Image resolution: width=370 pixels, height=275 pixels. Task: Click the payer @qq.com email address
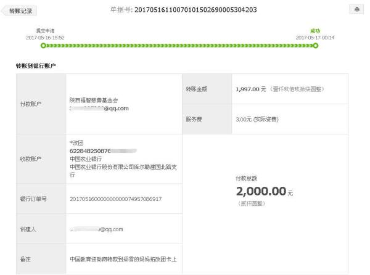pyautogui.click(x=99, y=109)
